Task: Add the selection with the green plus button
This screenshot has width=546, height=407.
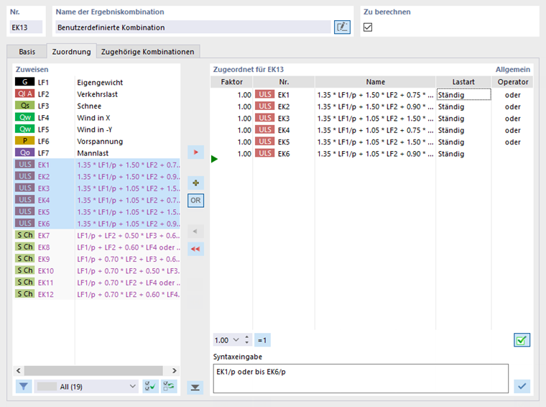Action: (x=195, y=183)
